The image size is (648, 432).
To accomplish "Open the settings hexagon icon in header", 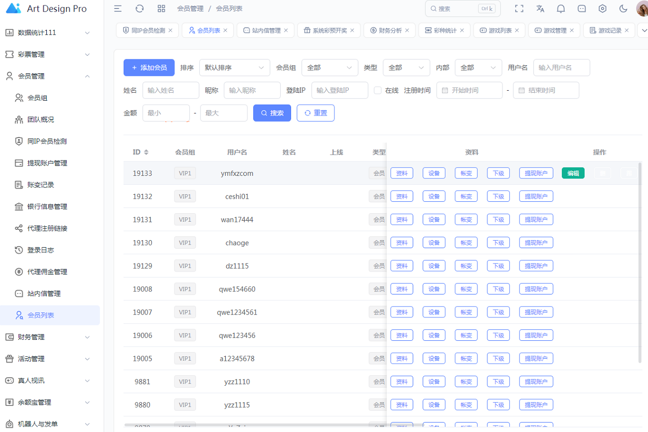I will point(603,8).
